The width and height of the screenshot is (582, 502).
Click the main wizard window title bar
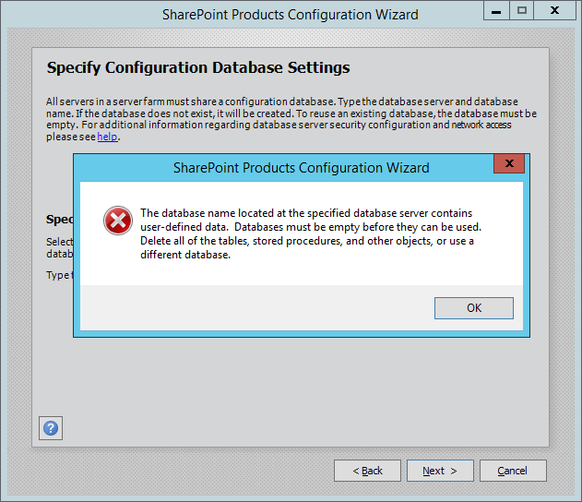290,14
